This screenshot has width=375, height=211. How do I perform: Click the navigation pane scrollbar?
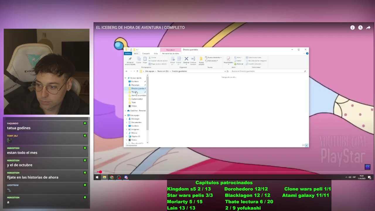147,103
